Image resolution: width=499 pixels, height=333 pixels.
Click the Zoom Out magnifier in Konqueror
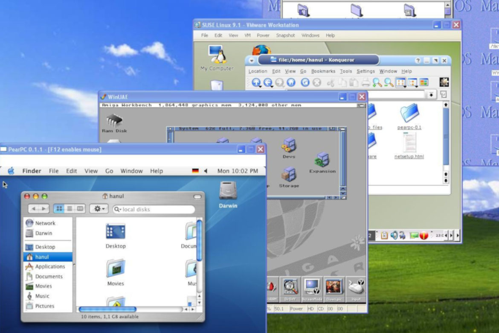pos(389,82)
